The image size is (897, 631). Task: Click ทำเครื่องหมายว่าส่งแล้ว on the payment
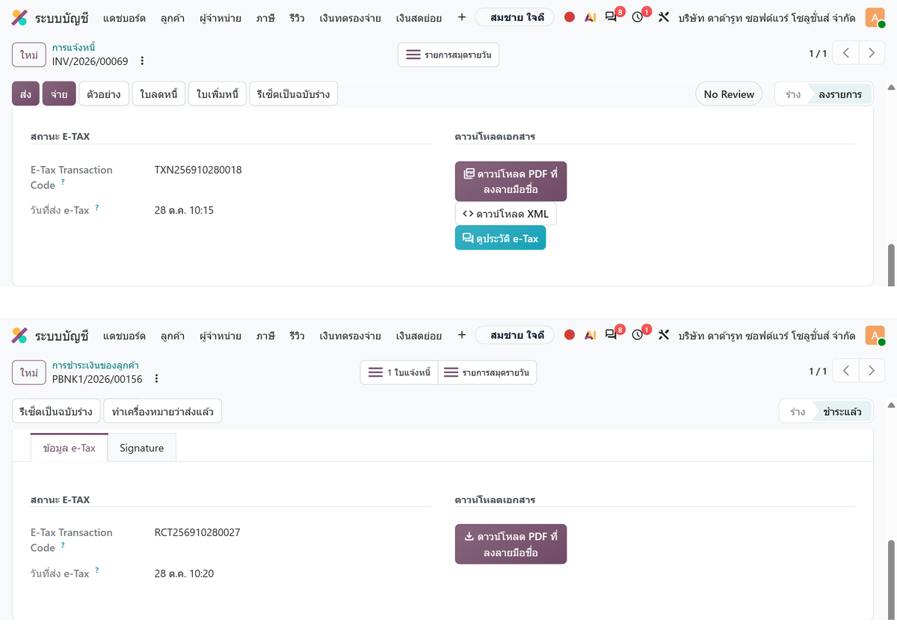(162, 411)
